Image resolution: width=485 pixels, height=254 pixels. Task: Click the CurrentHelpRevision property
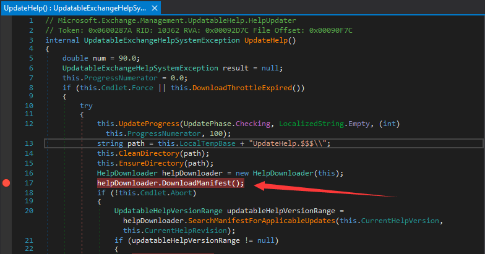pos(186,231)
